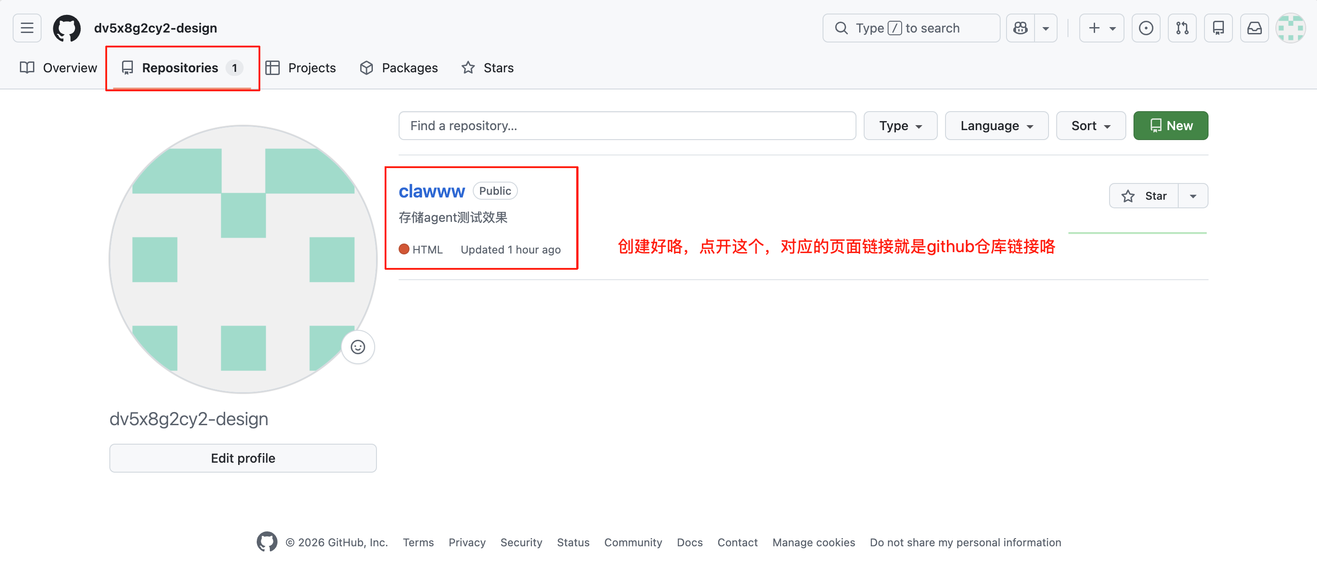Open the hamburger navigation menu
1317x563 pixels.
coord(27,28)
